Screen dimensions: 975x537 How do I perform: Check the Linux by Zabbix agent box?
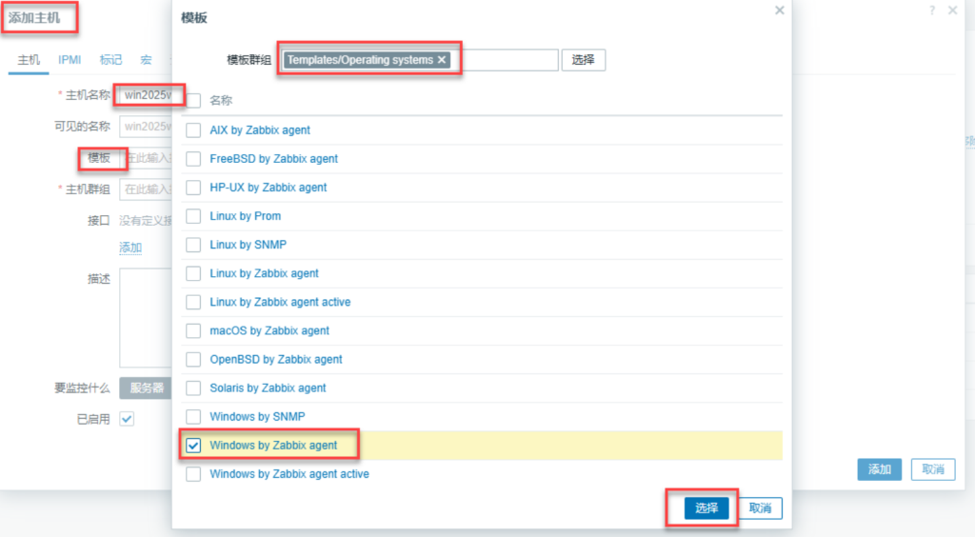[193, 273]
